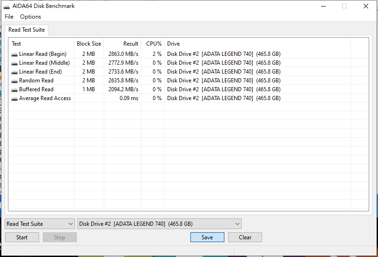This screenshot has width=378, height=257.
Task: Click the drive icon beside Random Read
Action: [14, 81]
